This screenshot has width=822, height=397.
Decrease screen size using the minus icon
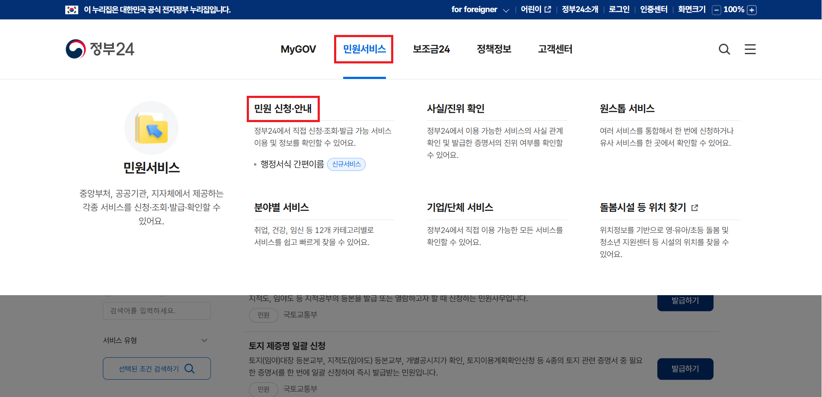click(x=716, y=9)
